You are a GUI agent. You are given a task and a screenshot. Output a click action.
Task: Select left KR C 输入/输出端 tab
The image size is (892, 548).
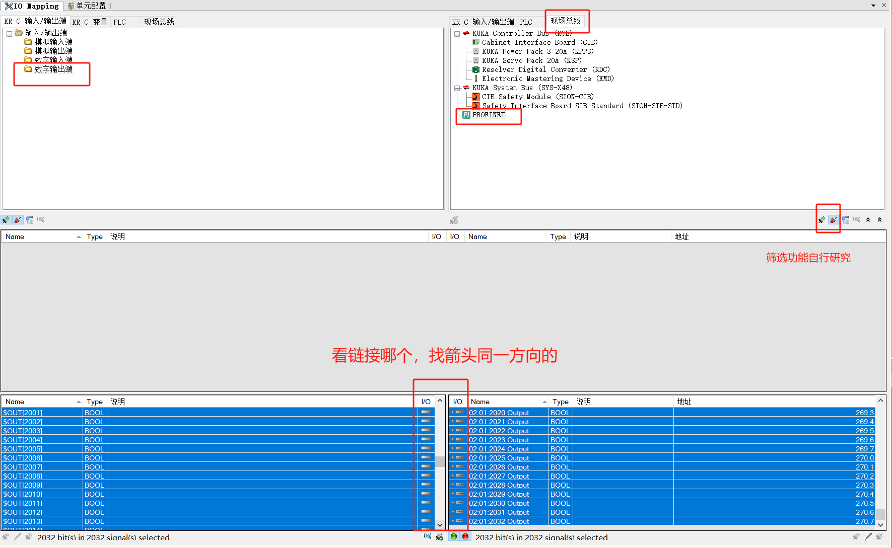pyautogui.click(x=35, y=21)
